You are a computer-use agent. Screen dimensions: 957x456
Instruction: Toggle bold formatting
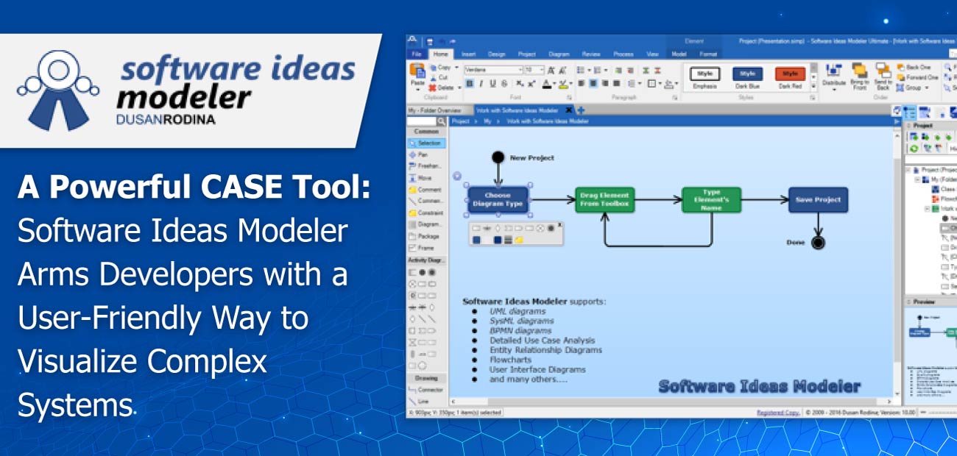[468, 83]
